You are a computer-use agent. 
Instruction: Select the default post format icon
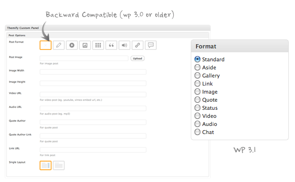pyautogui.click(x=46, y=45)
